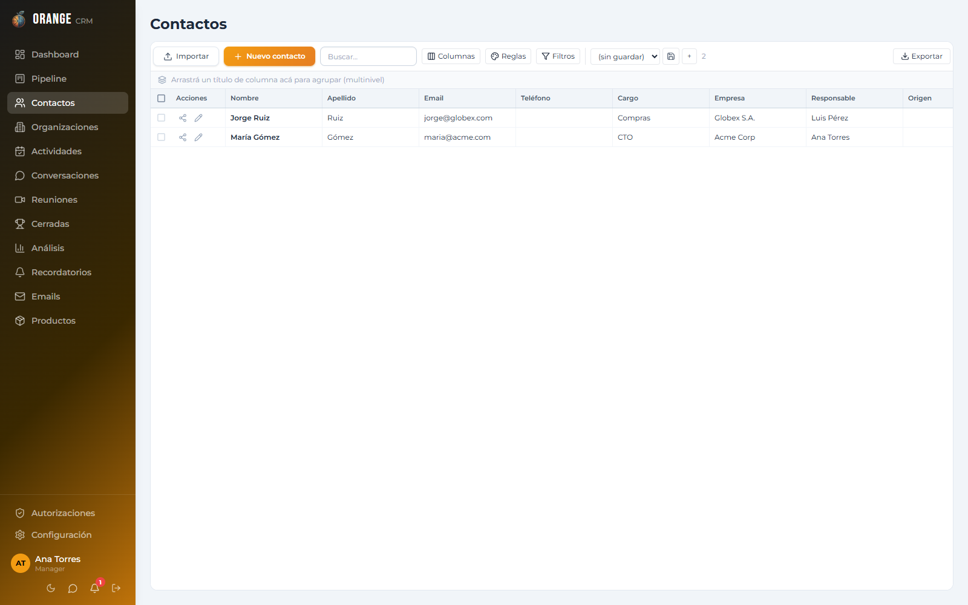Go to Recordatorios
968x605 pixels.
[x=68, y=272]
